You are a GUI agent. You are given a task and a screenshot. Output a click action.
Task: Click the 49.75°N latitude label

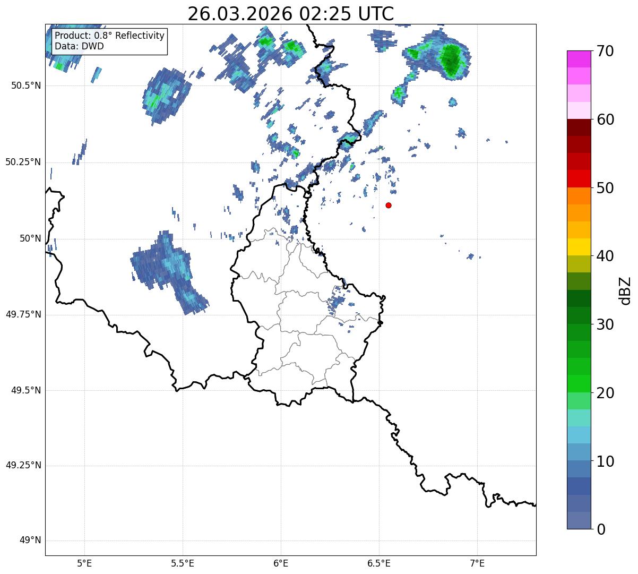23,314
